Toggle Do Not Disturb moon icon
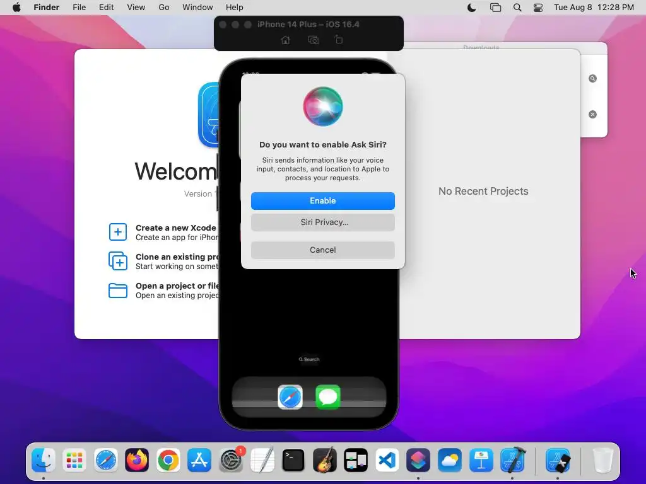 click(x=472, y=8)
